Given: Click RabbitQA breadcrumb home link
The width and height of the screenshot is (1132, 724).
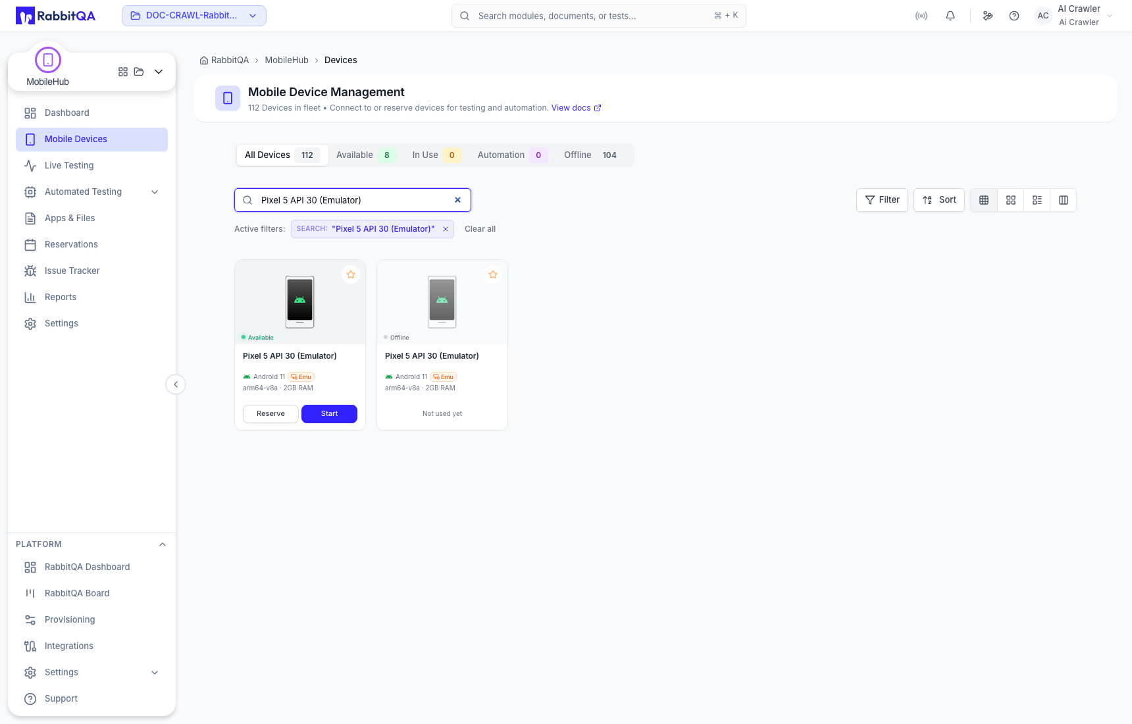Looking at the screenshot, I should (224, 60).
